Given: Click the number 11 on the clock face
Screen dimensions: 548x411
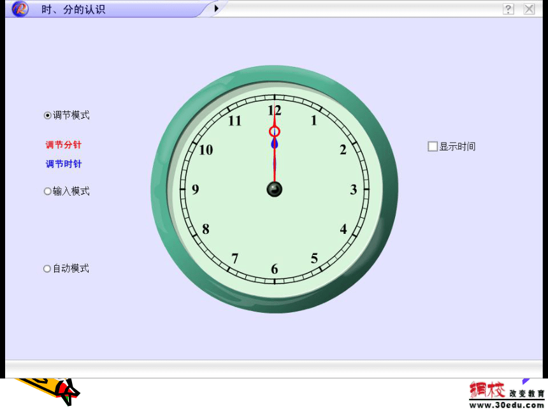Looking at the screenshot, I should tap(235, 121).
